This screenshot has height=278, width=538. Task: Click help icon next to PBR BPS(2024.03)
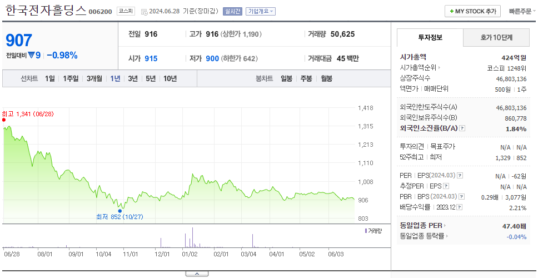tap(462, 197)
